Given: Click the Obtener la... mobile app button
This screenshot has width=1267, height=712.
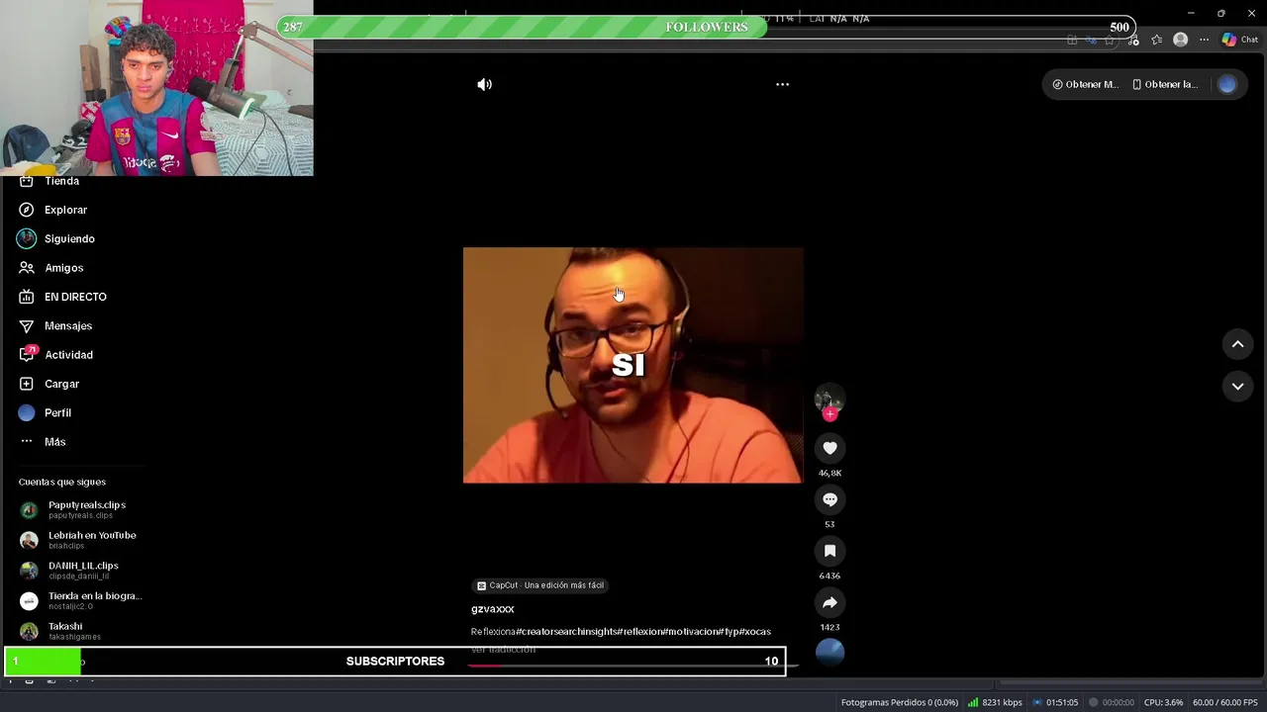Looking at the screenshot, I should 1165,84.
